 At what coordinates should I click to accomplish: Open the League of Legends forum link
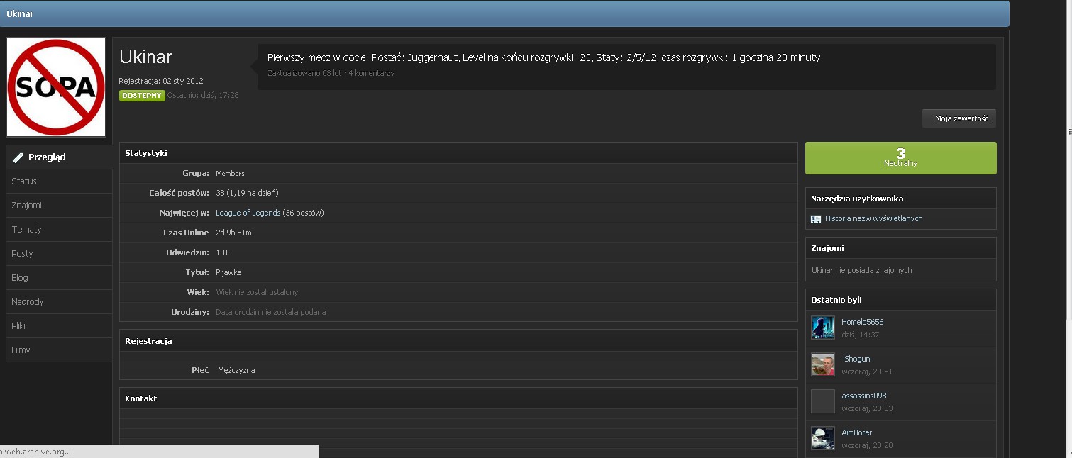248,213
